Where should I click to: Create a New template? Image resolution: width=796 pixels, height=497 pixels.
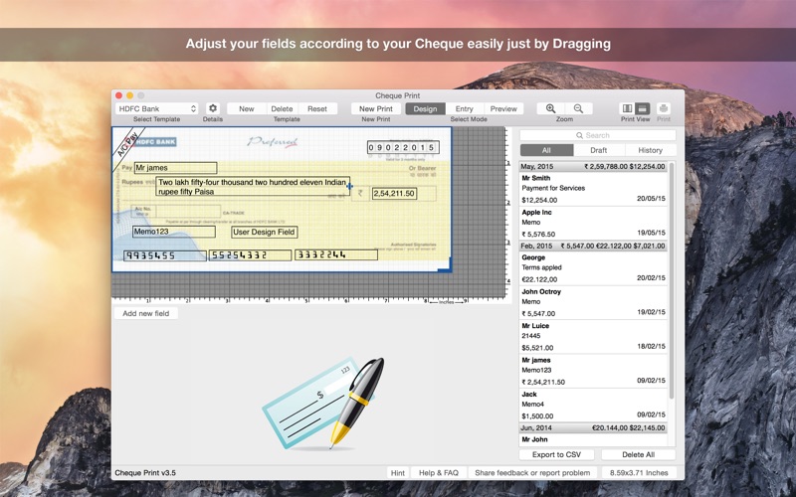(x=247, y=108)
